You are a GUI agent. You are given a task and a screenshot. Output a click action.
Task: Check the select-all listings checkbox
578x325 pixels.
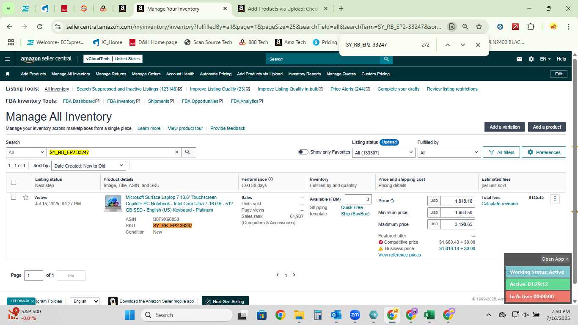(x=14, y=182)
